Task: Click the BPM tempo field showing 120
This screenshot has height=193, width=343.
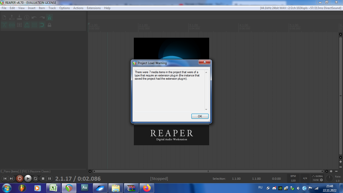Action: pyautogui.click(x=293, y=180)
